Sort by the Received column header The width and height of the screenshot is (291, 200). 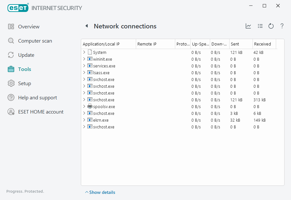[x=263, y=44]
